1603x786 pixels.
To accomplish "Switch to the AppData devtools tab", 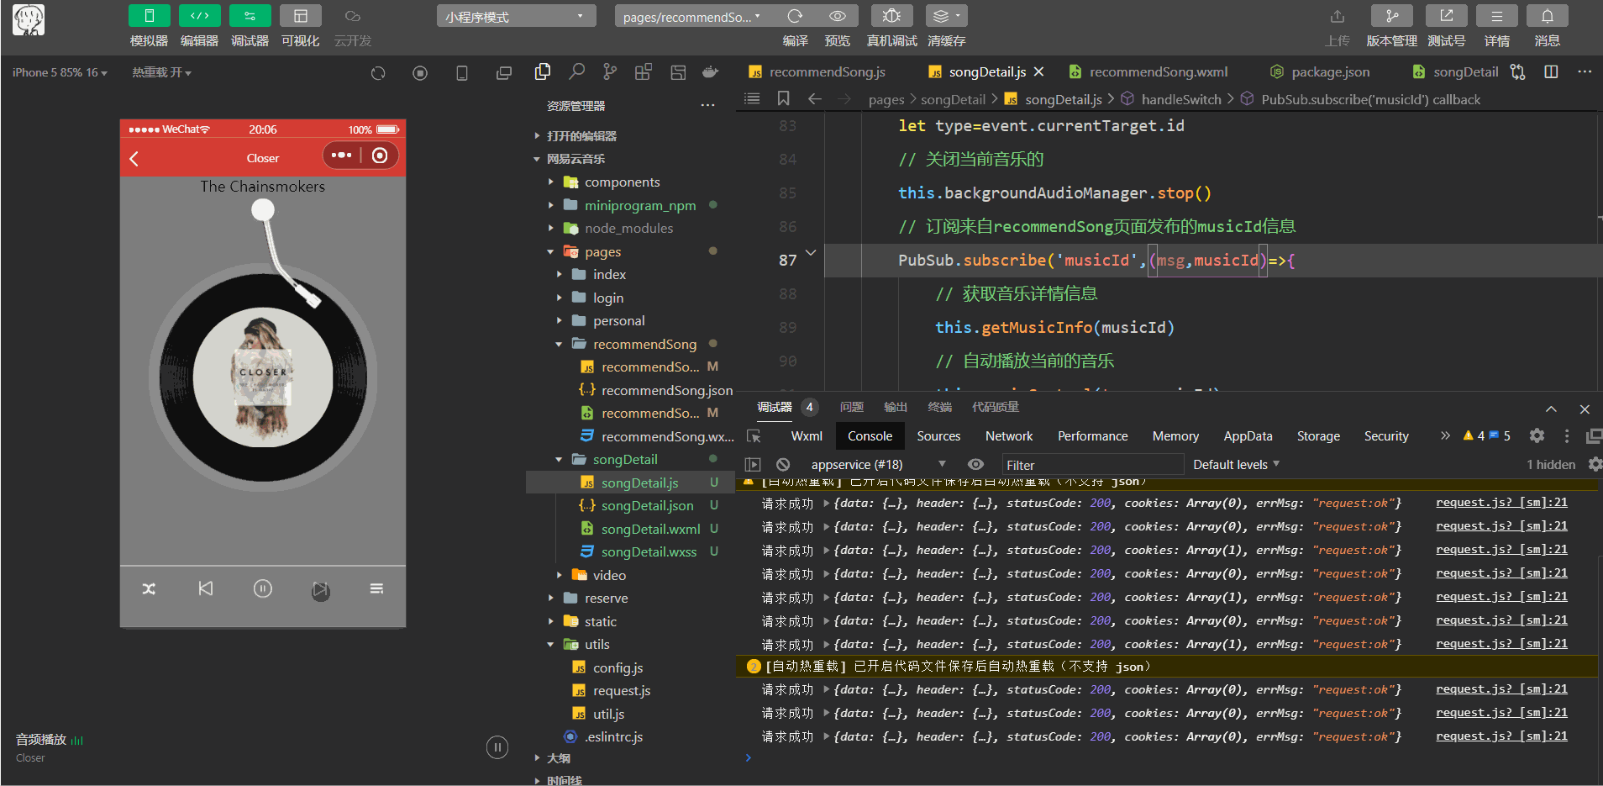I will tap(1248, 435).
